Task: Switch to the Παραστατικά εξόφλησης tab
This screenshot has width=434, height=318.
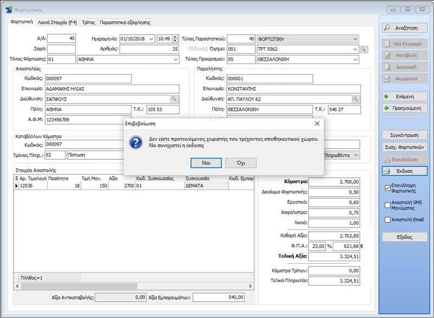Action: click(125, 22)
